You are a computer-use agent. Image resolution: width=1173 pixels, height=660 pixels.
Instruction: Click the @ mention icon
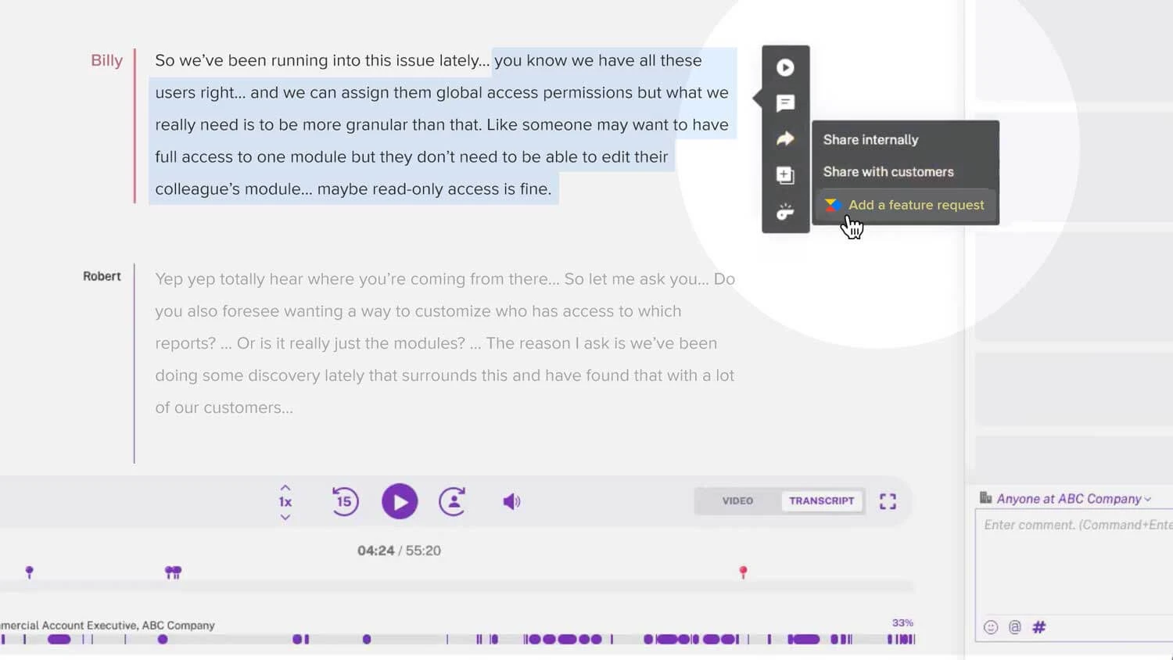point(1015,627)
